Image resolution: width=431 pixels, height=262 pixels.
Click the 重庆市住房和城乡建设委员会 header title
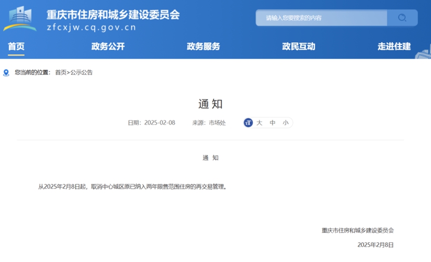pyautogui.click(x=113, y=15)
